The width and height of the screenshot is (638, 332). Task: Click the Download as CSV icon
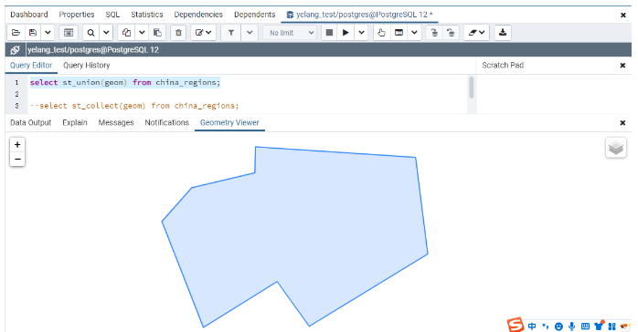(503, 33)
